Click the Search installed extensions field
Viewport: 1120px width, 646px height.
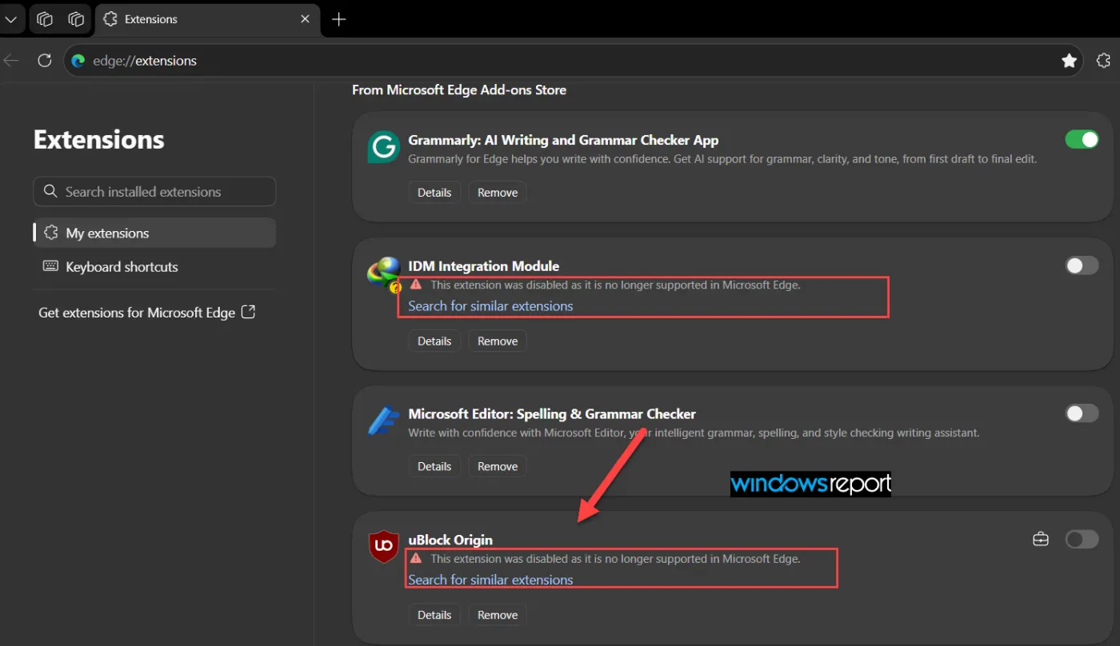point(154,192)
